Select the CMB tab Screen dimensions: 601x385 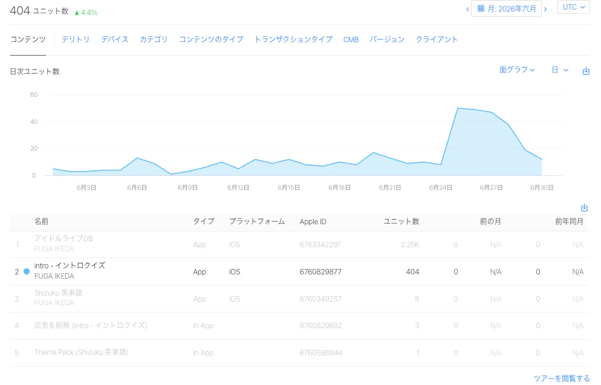coord(351,40)
